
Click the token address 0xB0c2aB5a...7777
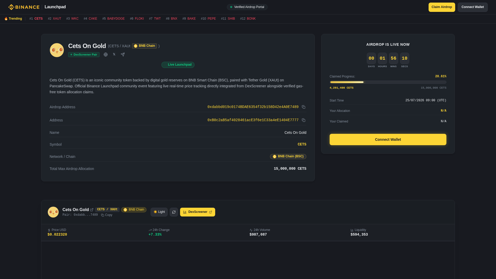point(253,120)
